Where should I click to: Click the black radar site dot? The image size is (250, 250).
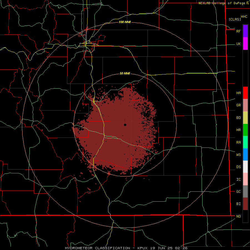click(x=125, y=125)
